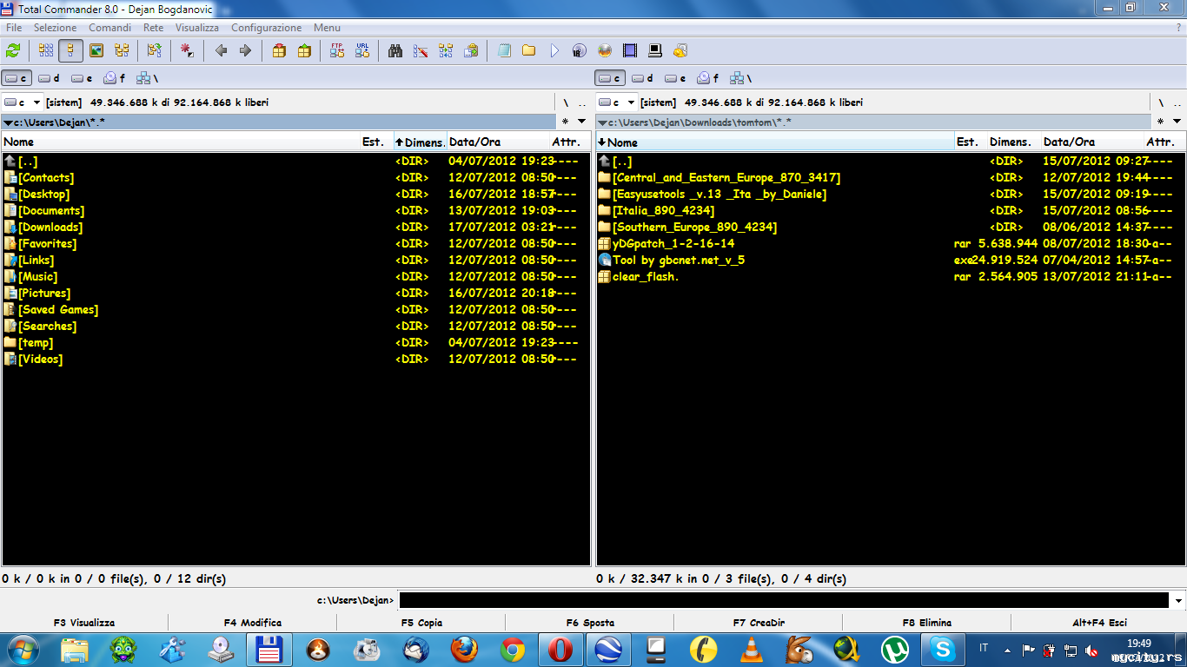Sort right panel by Dimens. column
This screenshot has height=667, width=1187.
(x=1013, y=142)
